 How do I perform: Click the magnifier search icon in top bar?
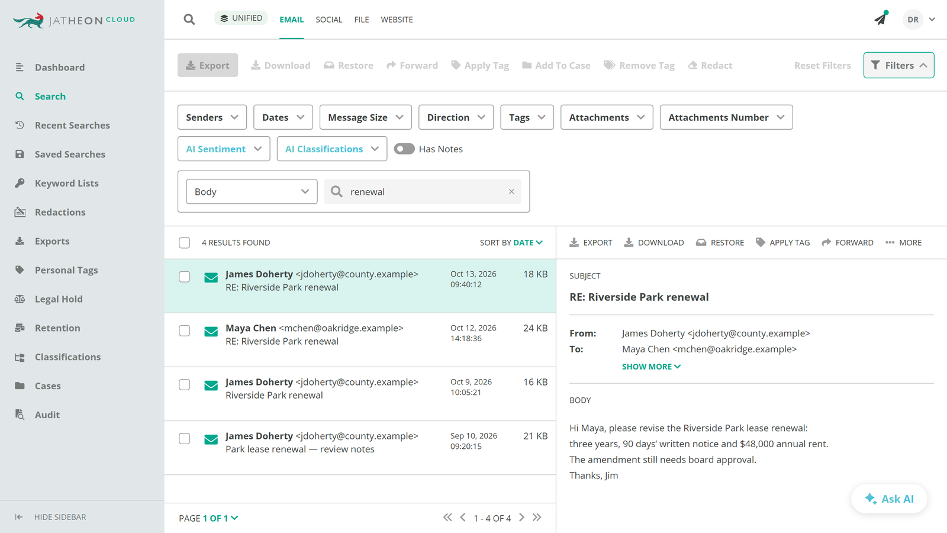click(x=189, y=20)
